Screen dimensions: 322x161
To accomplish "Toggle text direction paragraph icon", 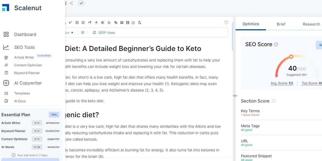I will (x=90, y=23).
